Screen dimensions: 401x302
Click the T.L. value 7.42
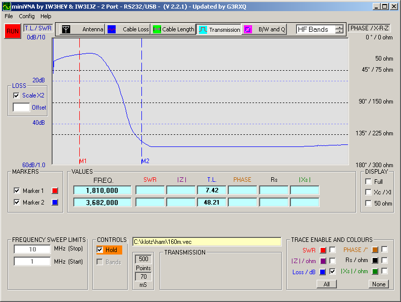click(212, 190)
